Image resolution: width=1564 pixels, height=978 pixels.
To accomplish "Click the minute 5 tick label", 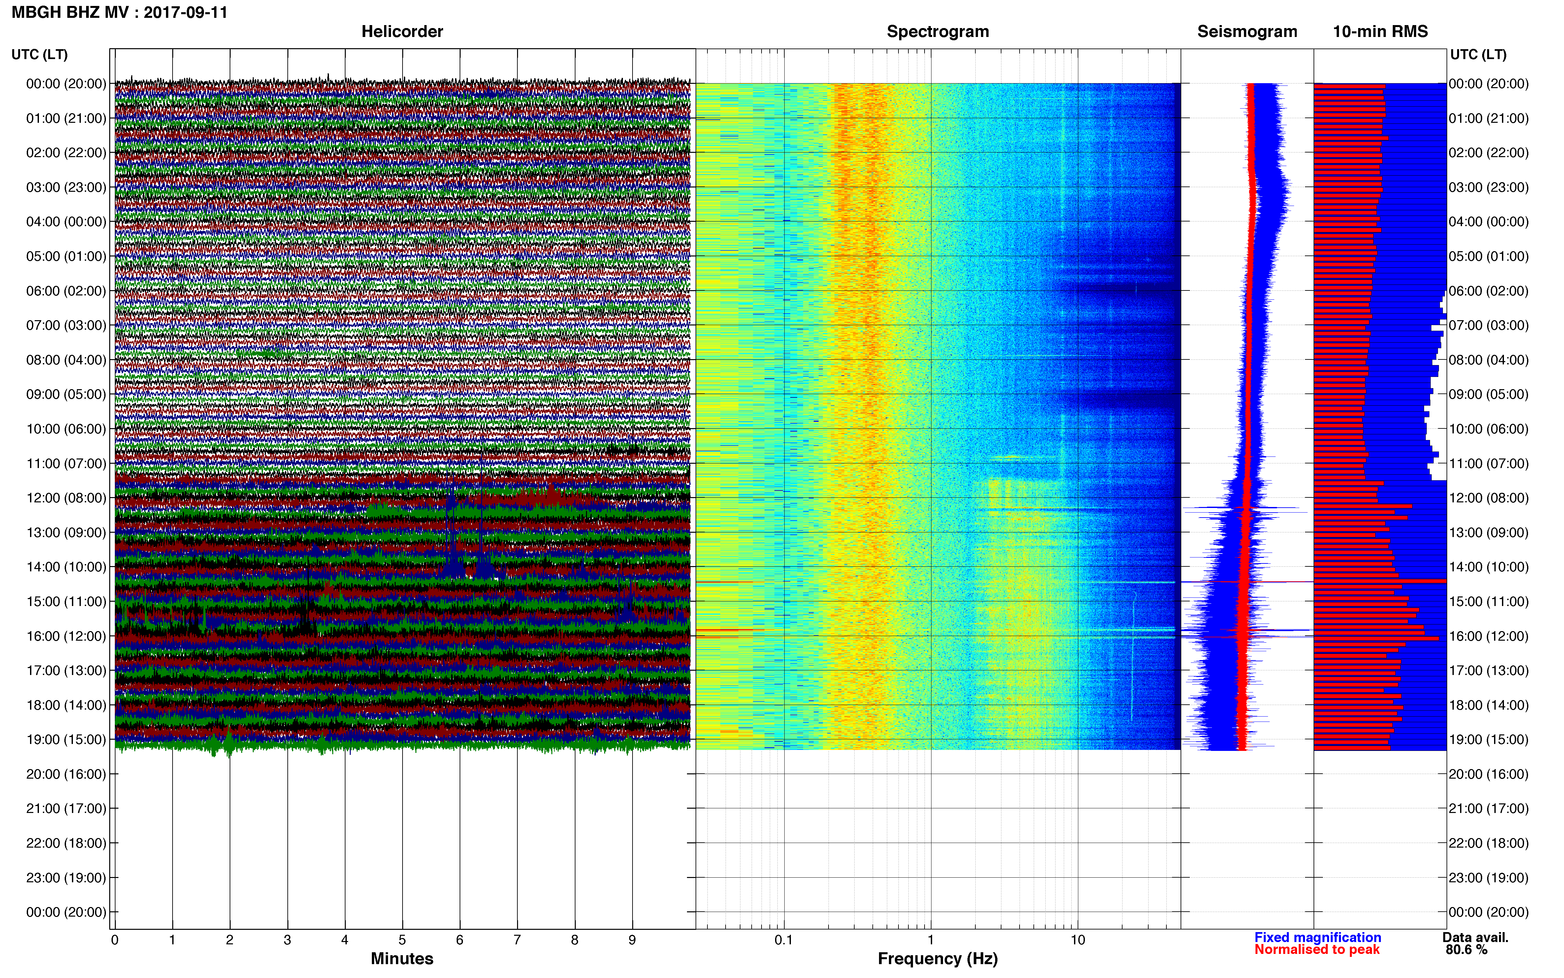I will coord(402,940).
